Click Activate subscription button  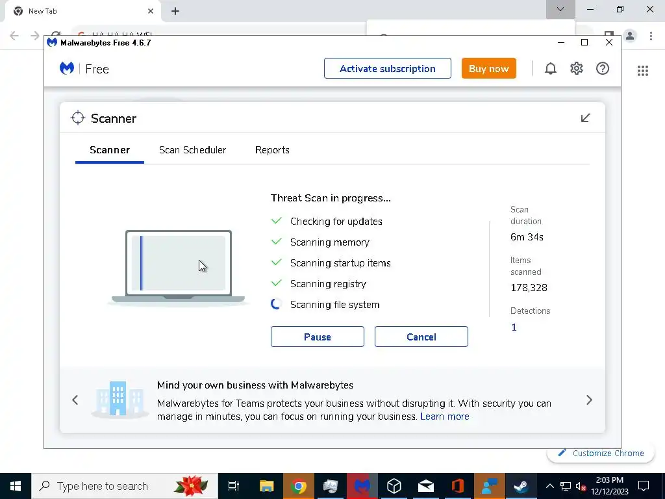tap(387, 68)
